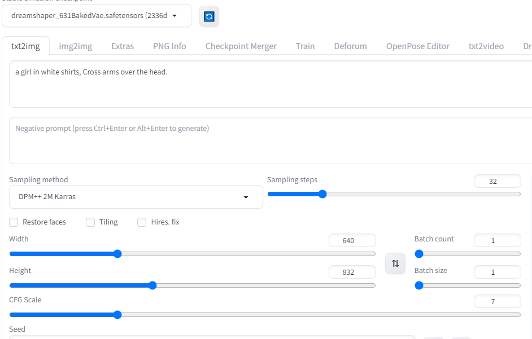This screenshot has width=532, height=339.
Task: Open the Extras tab
Action: 123,46
